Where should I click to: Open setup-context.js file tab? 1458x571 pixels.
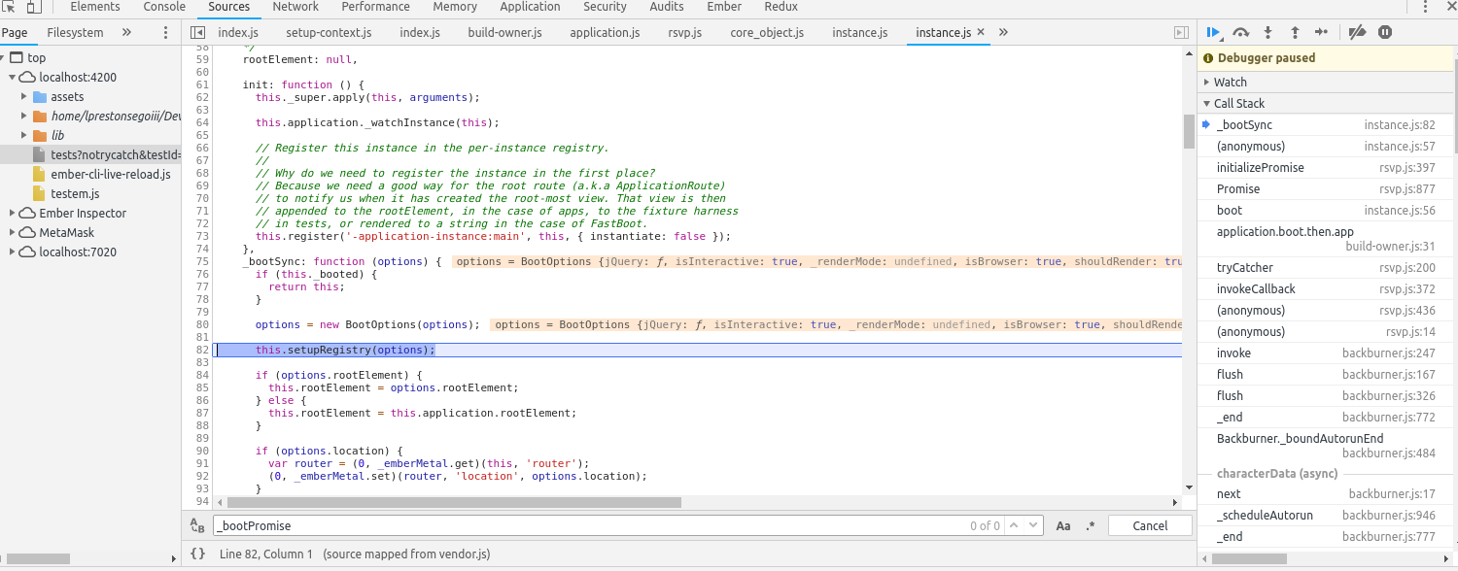[x=329, y=33]
